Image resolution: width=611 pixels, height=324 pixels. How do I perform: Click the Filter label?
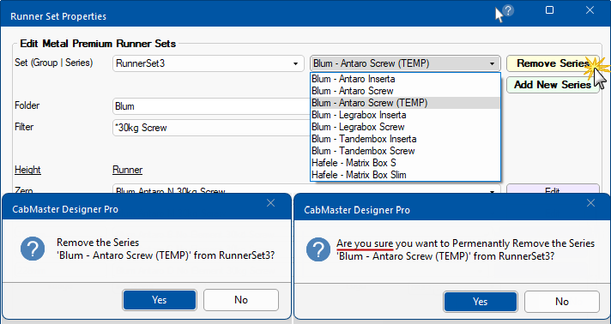click(x=24, y=127)
